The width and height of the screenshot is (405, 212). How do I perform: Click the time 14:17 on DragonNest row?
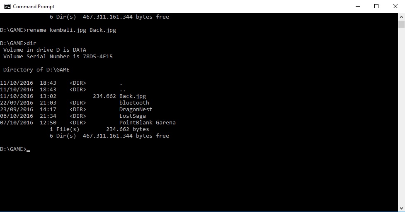48,110
